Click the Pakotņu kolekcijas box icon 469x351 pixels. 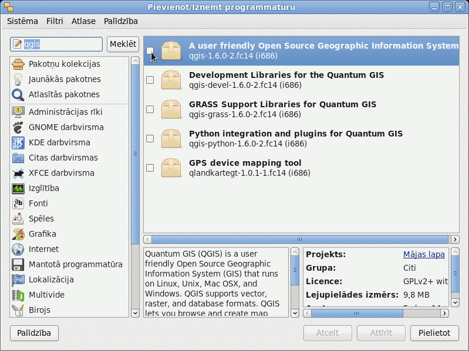pos(18,64)
